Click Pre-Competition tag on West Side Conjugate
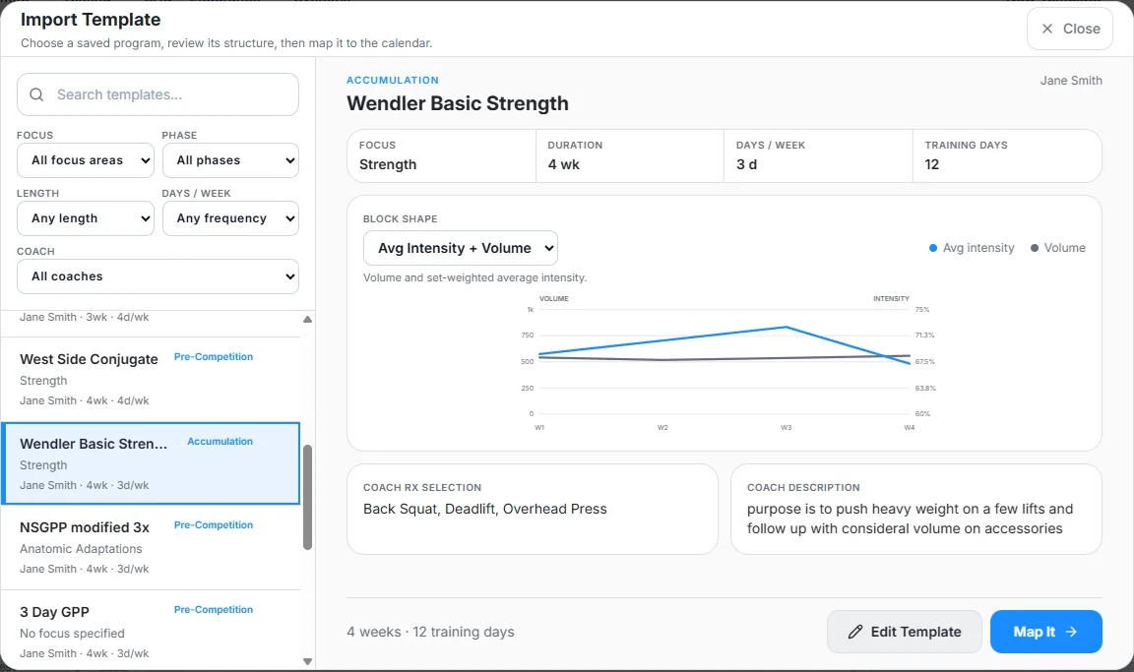 click(x=214, y=357)
